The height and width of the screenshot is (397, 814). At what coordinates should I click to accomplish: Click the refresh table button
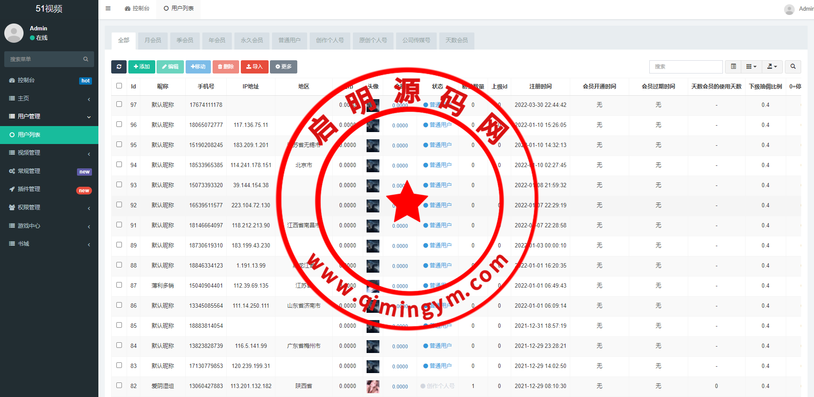(118, 67)
